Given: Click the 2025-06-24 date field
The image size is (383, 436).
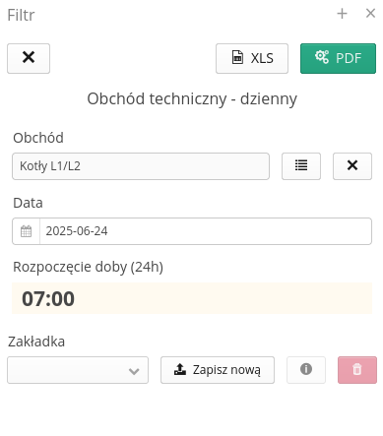Looking at the screenshot, I should pos(206,231).
